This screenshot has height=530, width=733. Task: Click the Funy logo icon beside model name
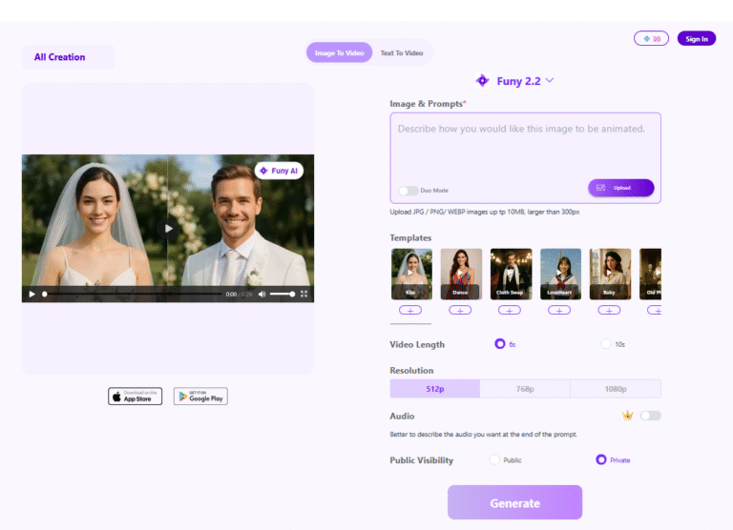[482, 81]
